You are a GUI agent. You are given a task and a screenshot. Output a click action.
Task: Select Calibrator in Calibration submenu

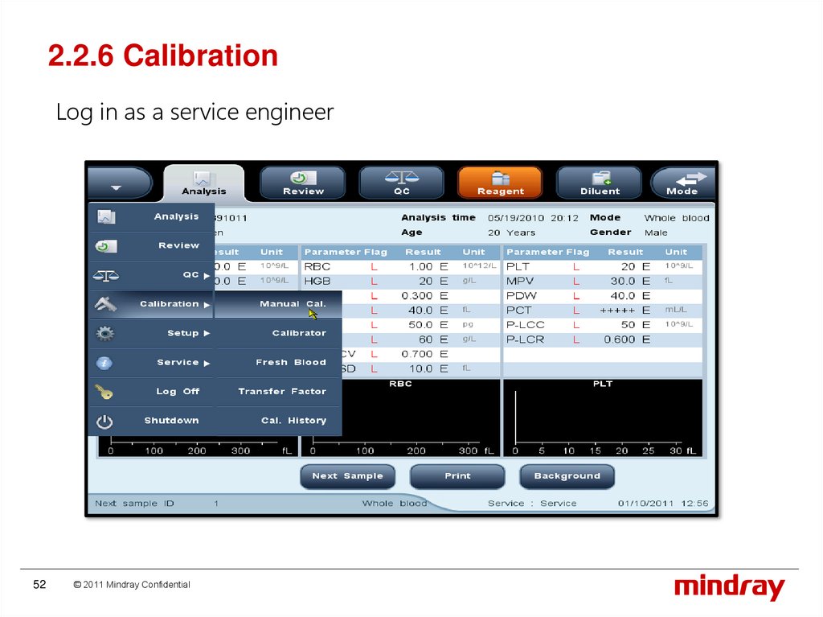pos(279,333)
